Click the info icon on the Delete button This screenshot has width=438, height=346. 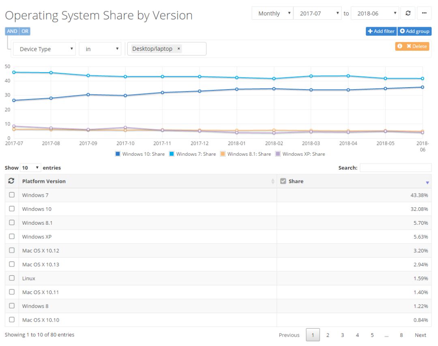[x=400, y=46]
